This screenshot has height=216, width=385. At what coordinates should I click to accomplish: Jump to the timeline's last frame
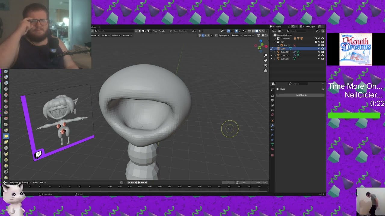146,182
